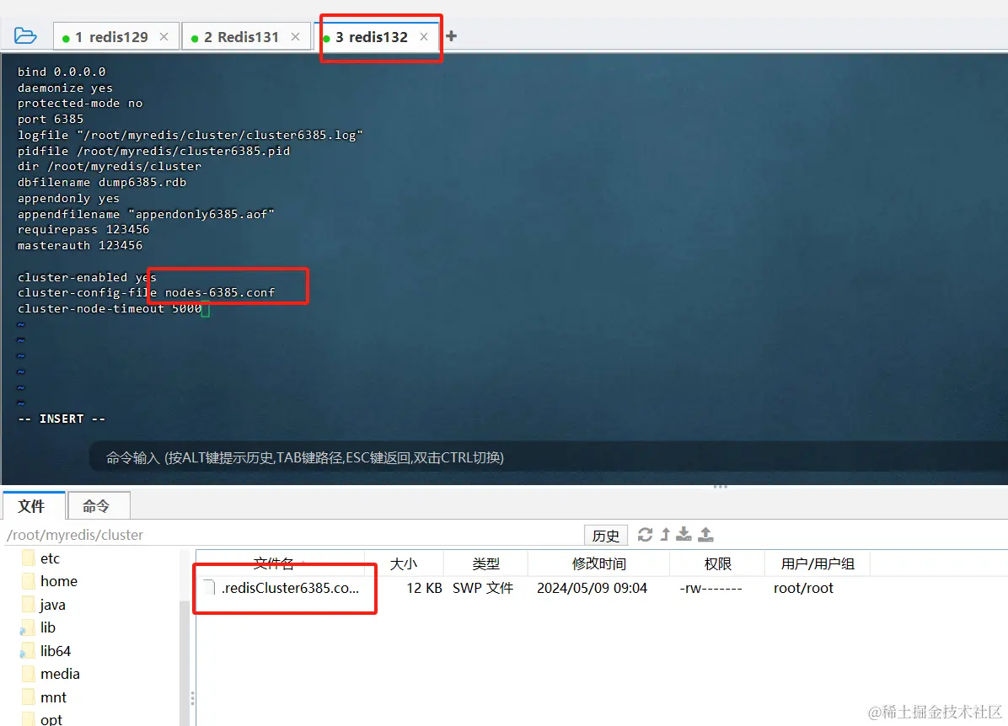The height and width of the screenshot is (726, 1008).
Task: Click the command input field
Action: coord(548,457)
